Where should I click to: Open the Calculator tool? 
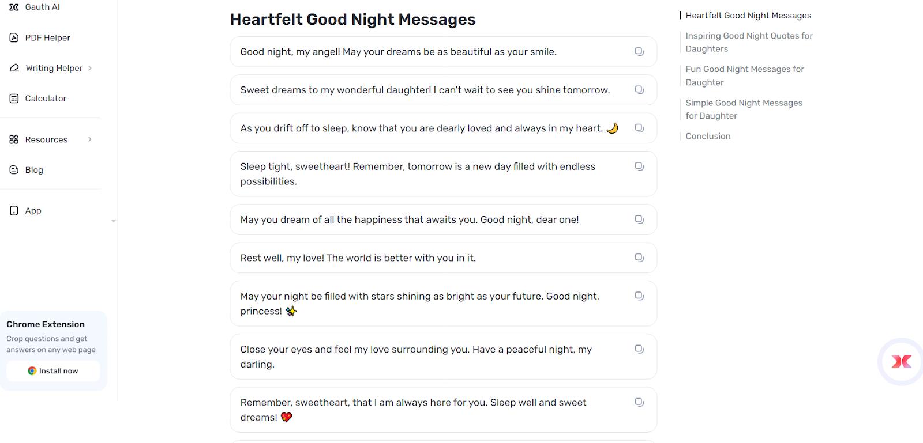pyautogui.click(x=13, y=98)
